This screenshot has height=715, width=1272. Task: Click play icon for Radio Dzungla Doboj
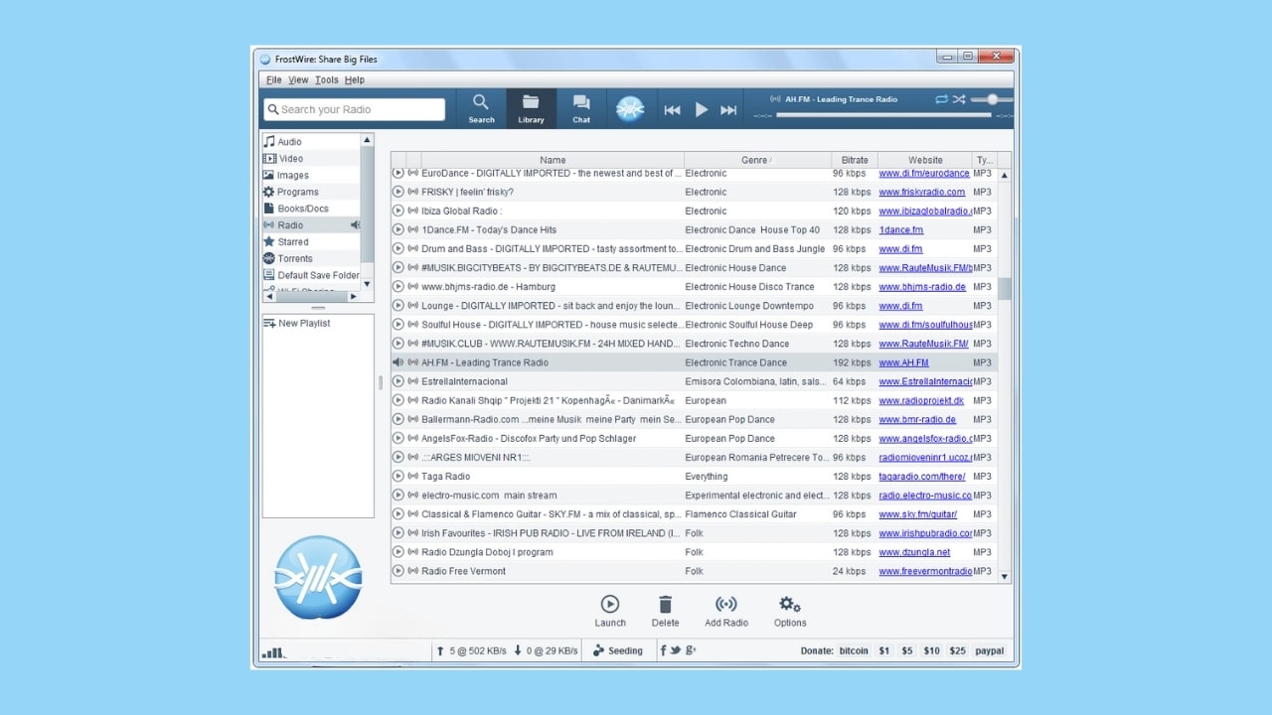(398, 552)
